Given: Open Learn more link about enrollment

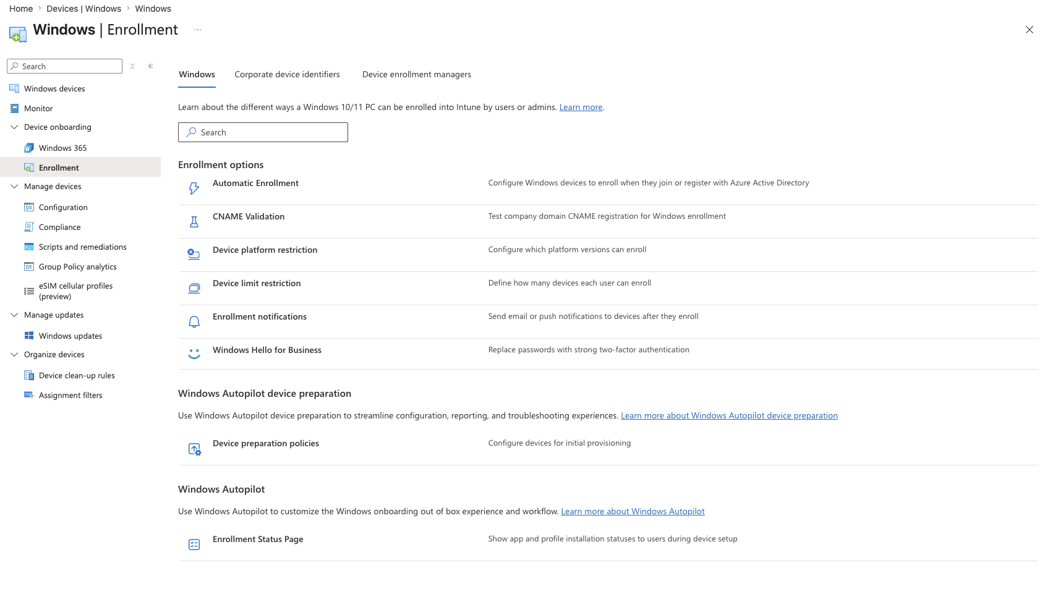Looking at the screenshot, I should click(x=581, y=107).
